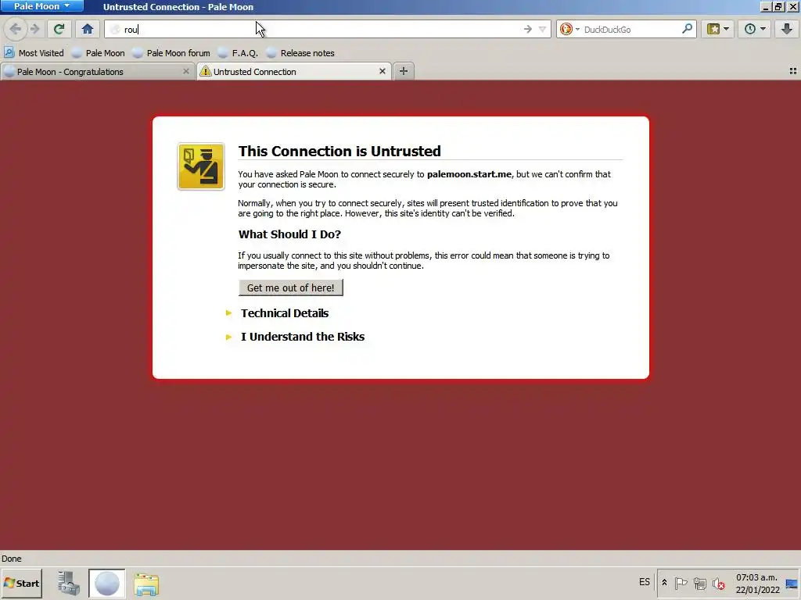
Task: Click the 'What Should I Do?' heading
Action: click(289, 234)
